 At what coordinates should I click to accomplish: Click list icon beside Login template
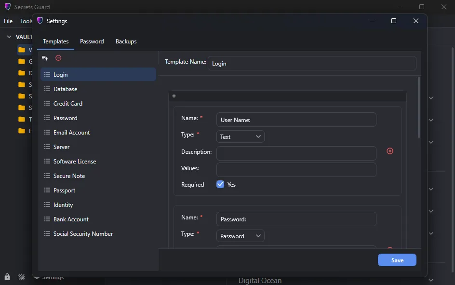(x=47, y=75)
